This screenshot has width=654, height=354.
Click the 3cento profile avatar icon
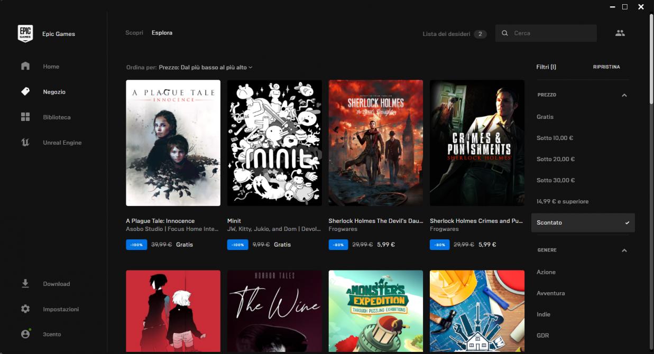(x=25, y=334)
